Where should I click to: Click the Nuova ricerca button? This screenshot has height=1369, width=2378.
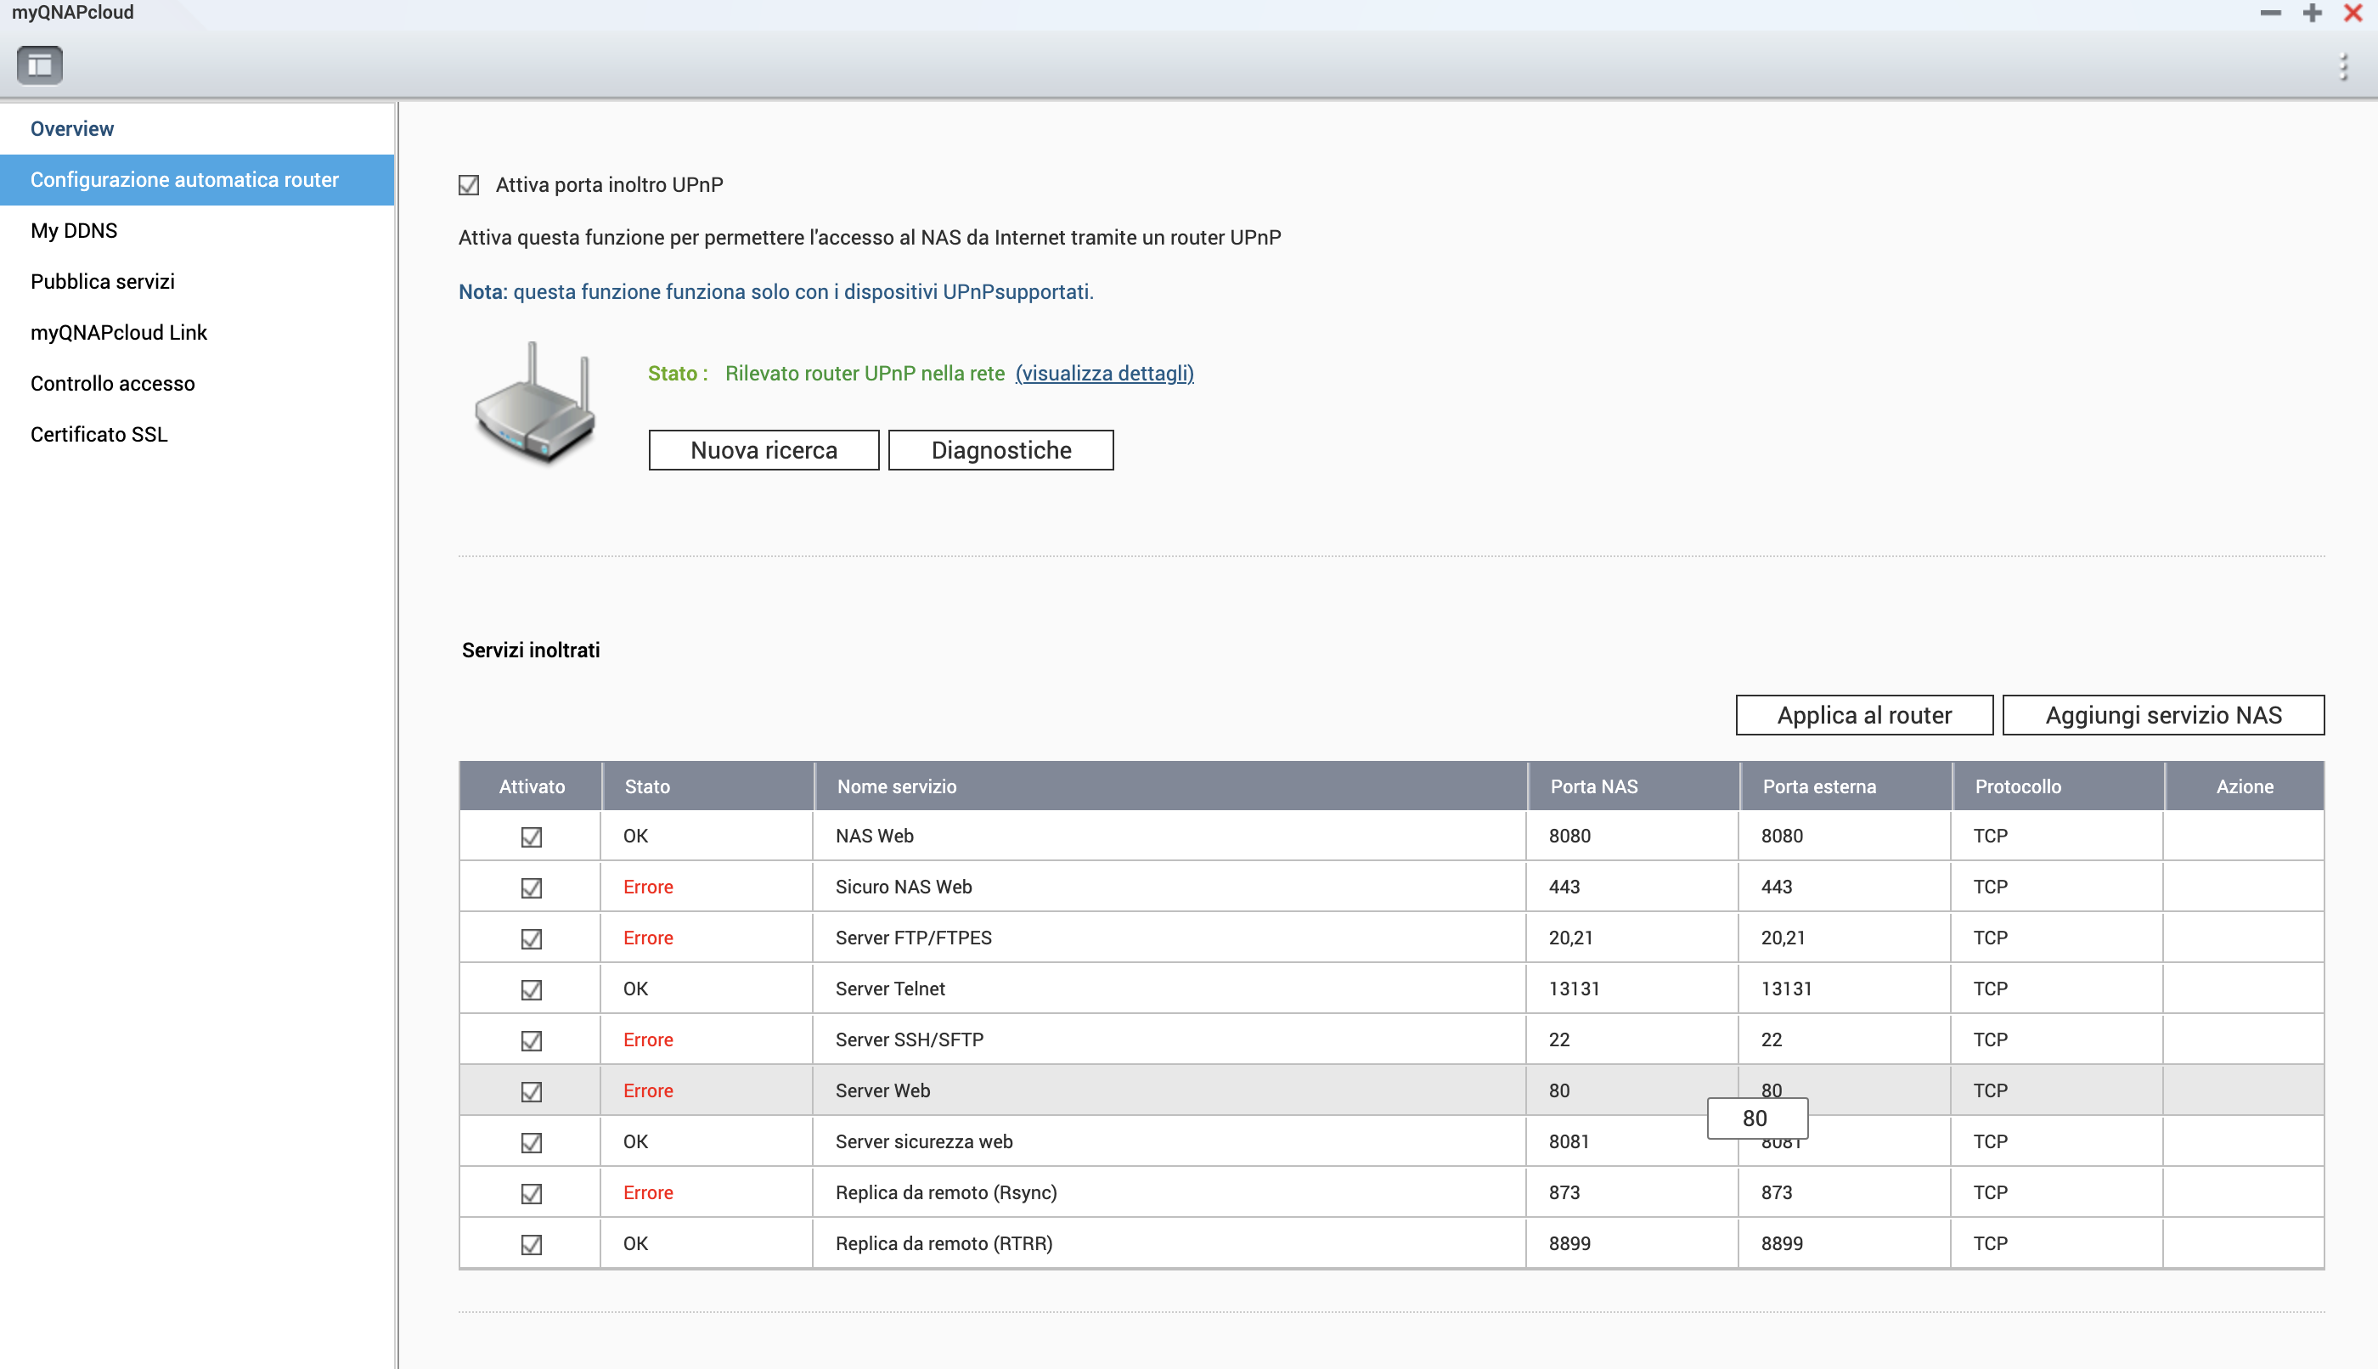764,450
